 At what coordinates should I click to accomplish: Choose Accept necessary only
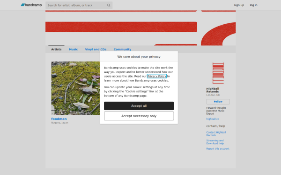click(x=139, y=116)
